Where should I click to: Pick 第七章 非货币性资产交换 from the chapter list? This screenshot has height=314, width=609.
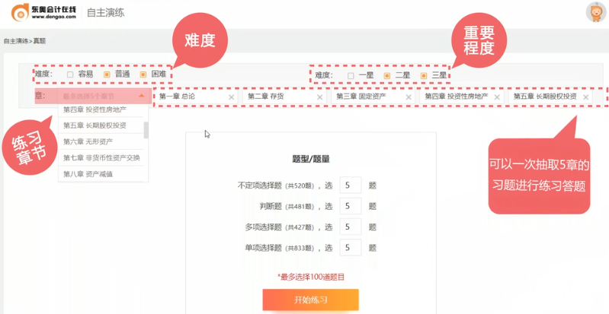tap(101, 157)
